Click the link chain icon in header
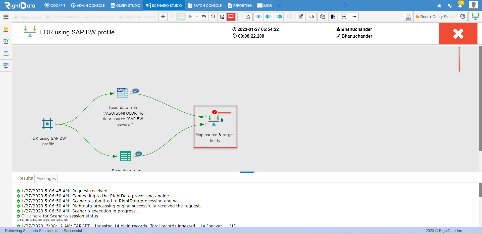 pos(450,6)
